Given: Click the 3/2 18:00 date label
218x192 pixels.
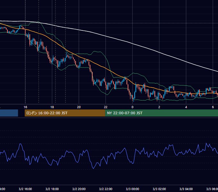Looking at the screenshot, I should coord(52,189).
